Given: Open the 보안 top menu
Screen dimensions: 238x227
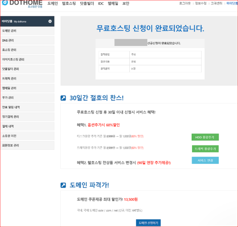Looking at the screenshot, I should [x=126, y=3].
